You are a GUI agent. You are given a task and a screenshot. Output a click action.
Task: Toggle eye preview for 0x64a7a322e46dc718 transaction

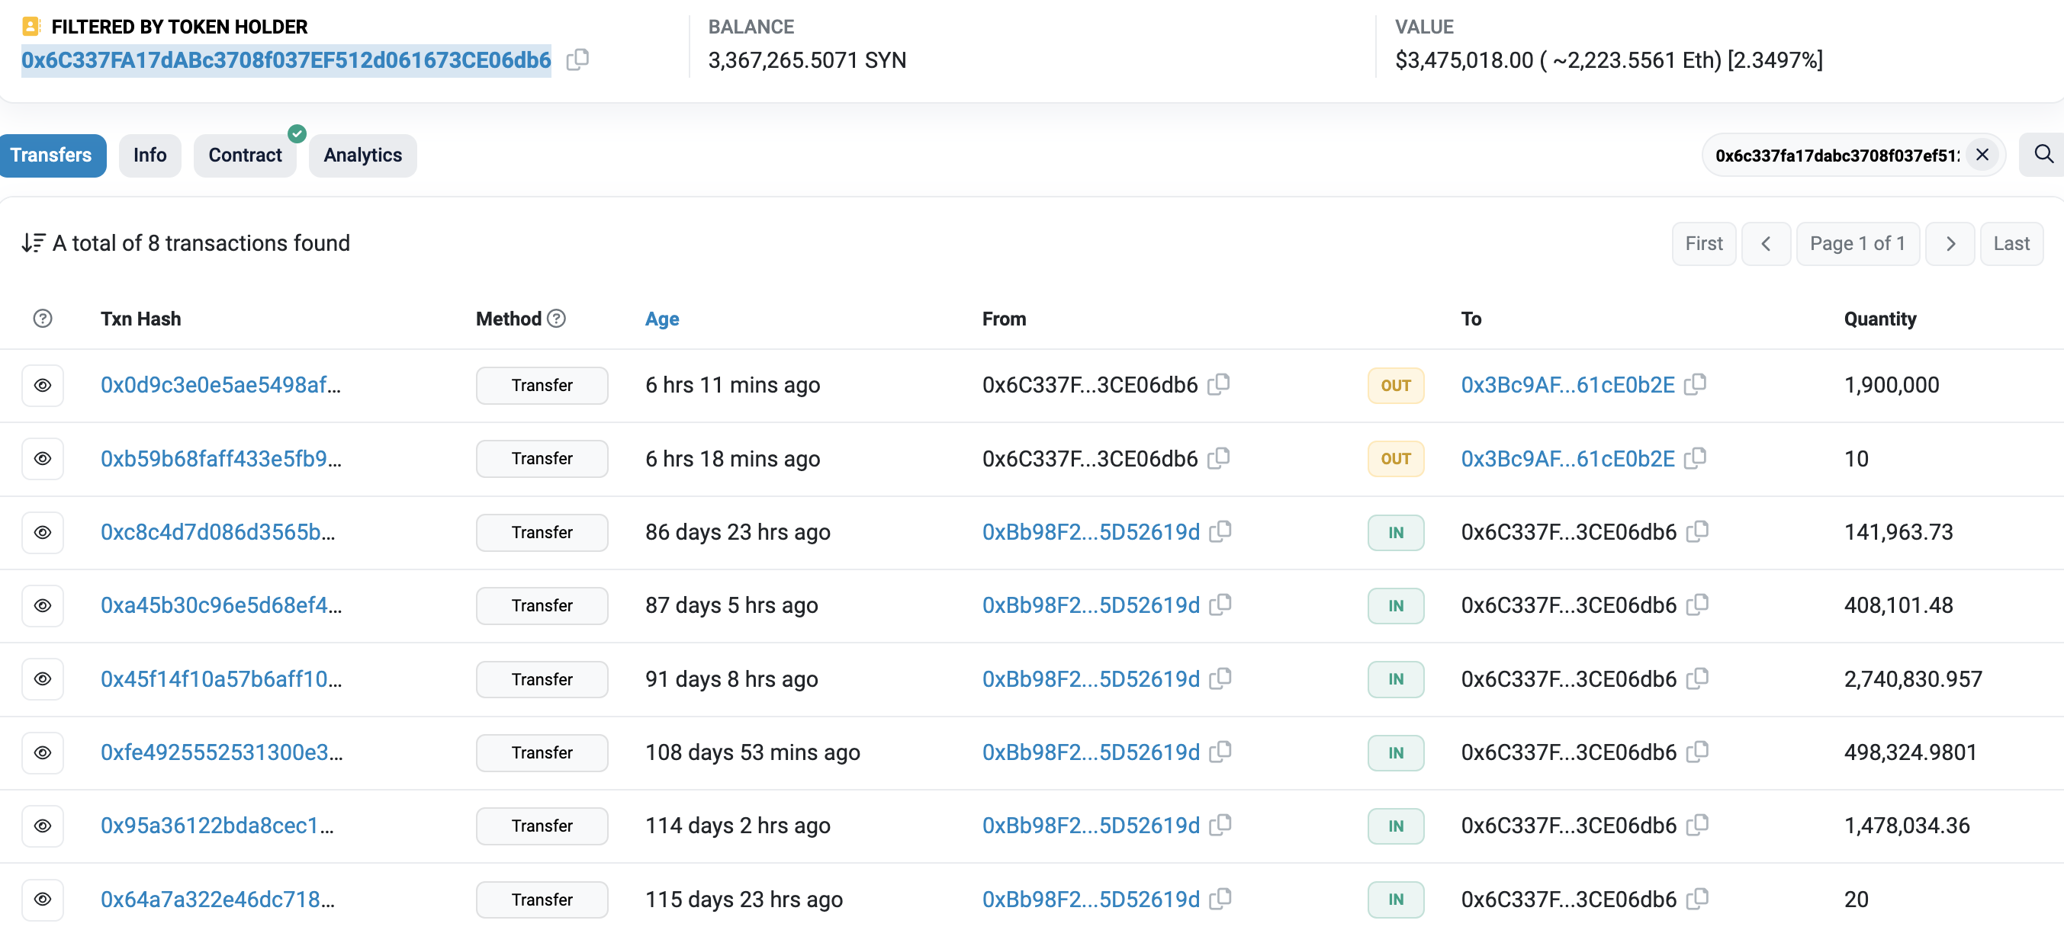click(43, 900)
